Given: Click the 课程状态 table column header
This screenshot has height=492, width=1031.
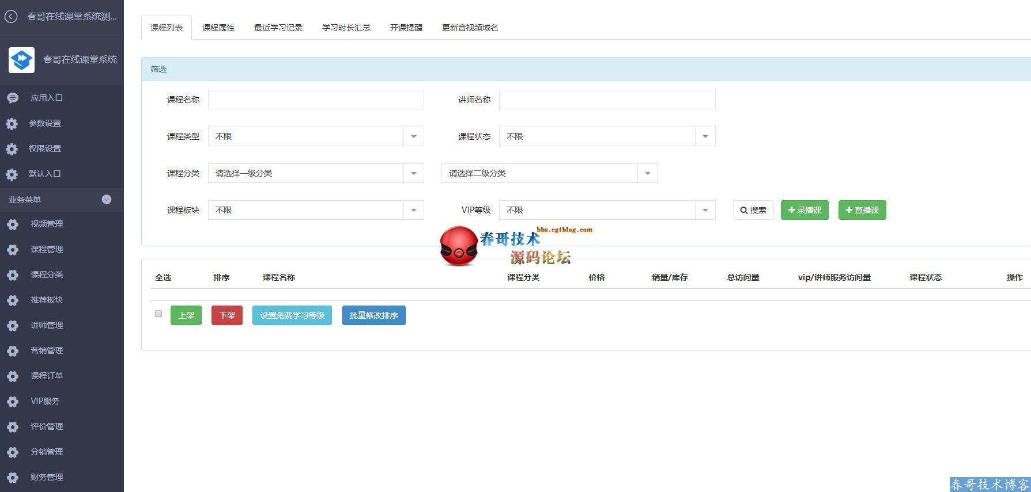Looking at the screenshot, I should [x=926, y=277].
